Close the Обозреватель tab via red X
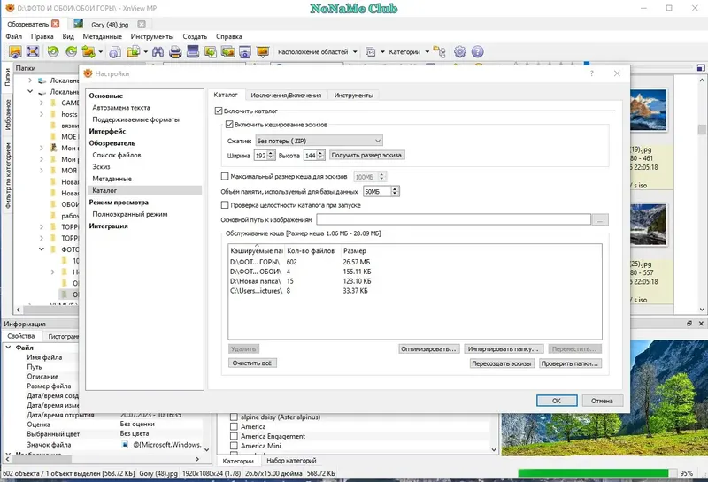708x482 pixels. [55, 24]
